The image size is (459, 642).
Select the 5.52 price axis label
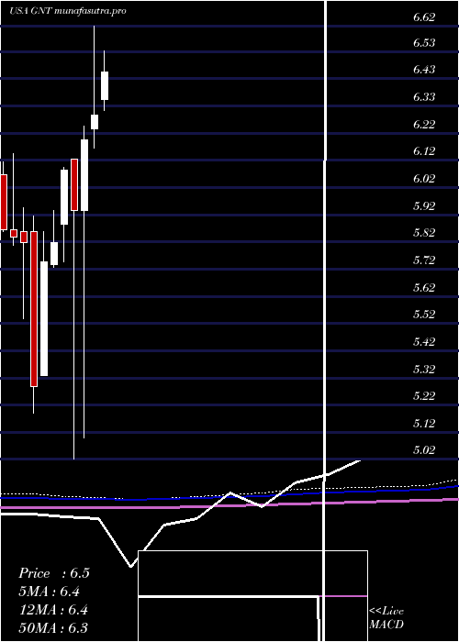424,314
